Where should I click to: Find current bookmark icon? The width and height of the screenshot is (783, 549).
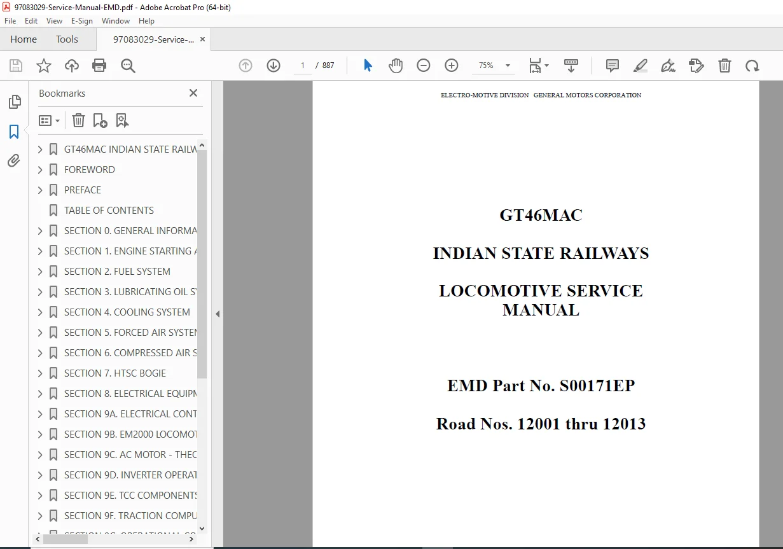coord(122,120)
